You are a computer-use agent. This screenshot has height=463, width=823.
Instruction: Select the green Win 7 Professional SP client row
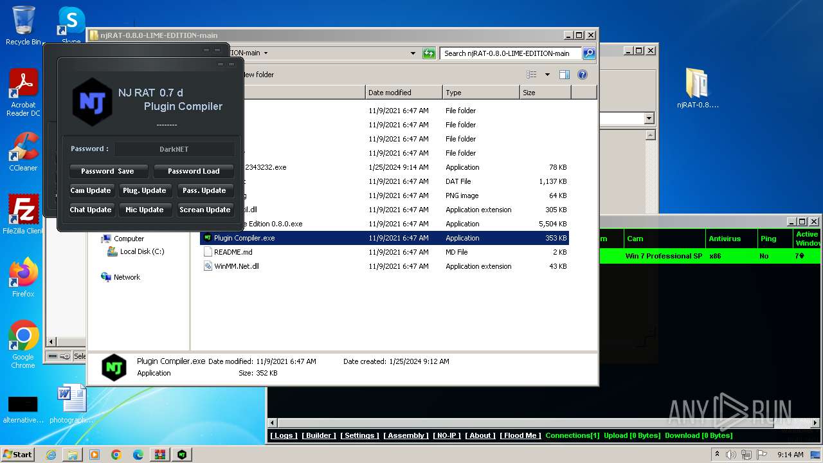coord(710,256)
